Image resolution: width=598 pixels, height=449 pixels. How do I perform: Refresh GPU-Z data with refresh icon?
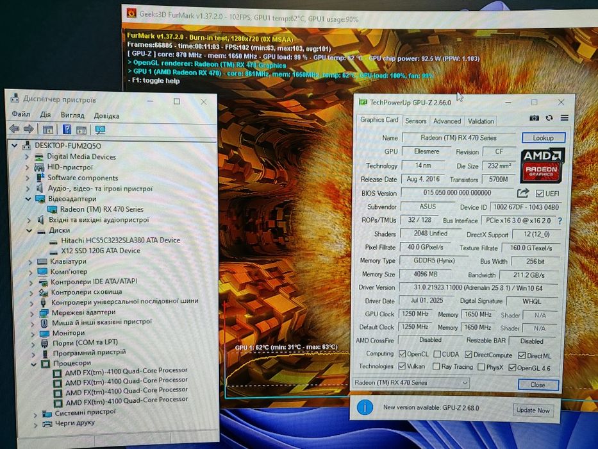click(x=549, y=118)
